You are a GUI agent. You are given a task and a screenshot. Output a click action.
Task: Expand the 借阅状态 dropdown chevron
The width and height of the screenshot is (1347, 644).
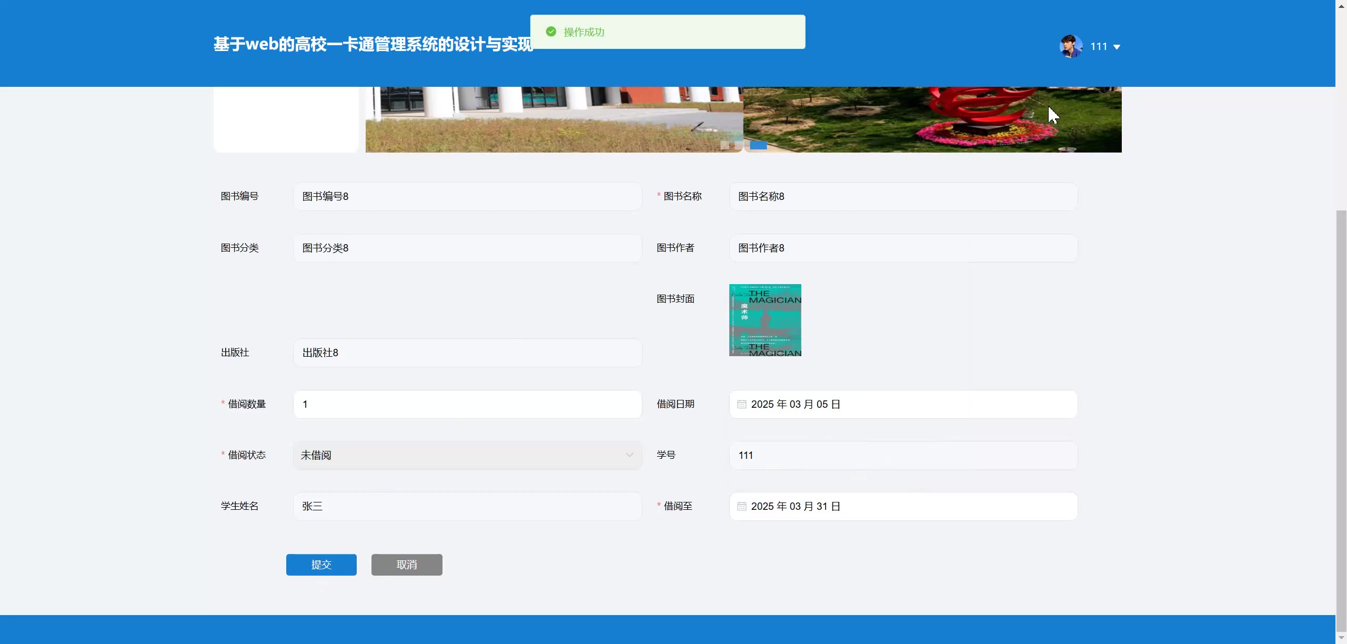click(x=629, y=455)
